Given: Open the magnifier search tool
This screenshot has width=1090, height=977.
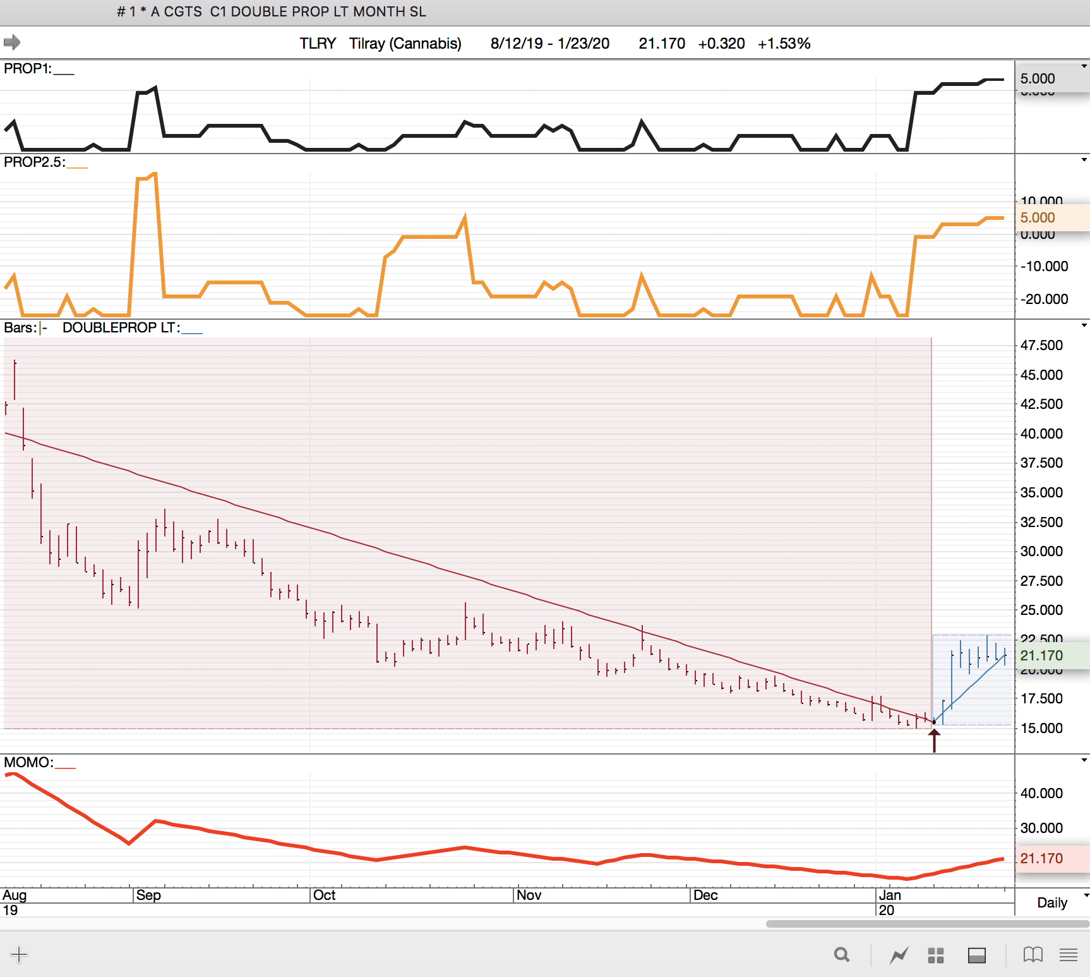Looking at the screenshot, I should 841,954.
